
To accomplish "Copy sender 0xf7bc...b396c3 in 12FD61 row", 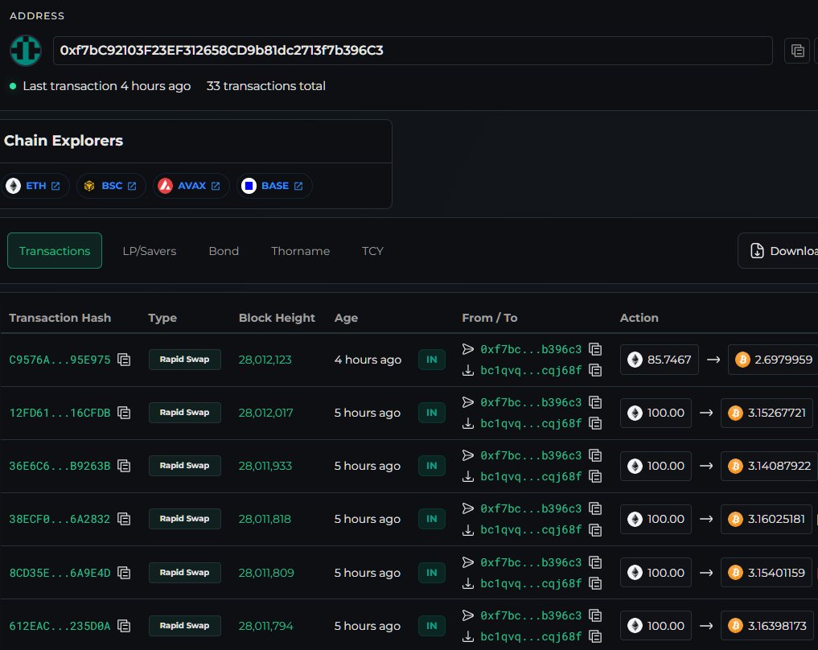I will 595,402.
